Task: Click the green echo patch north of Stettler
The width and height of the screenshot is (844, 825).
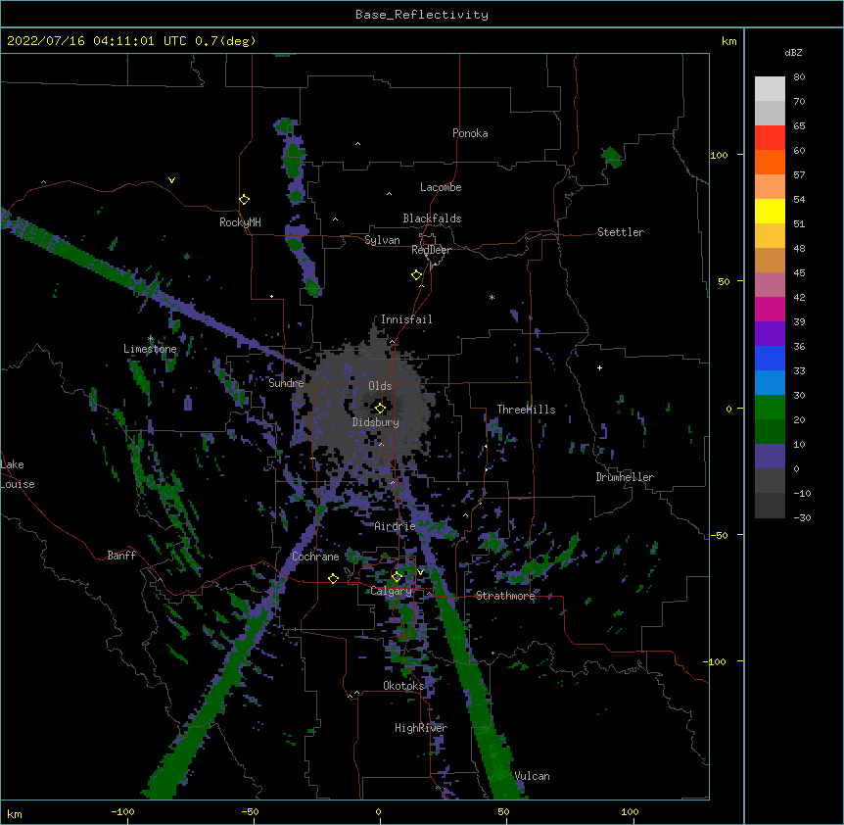Action: 612,157
